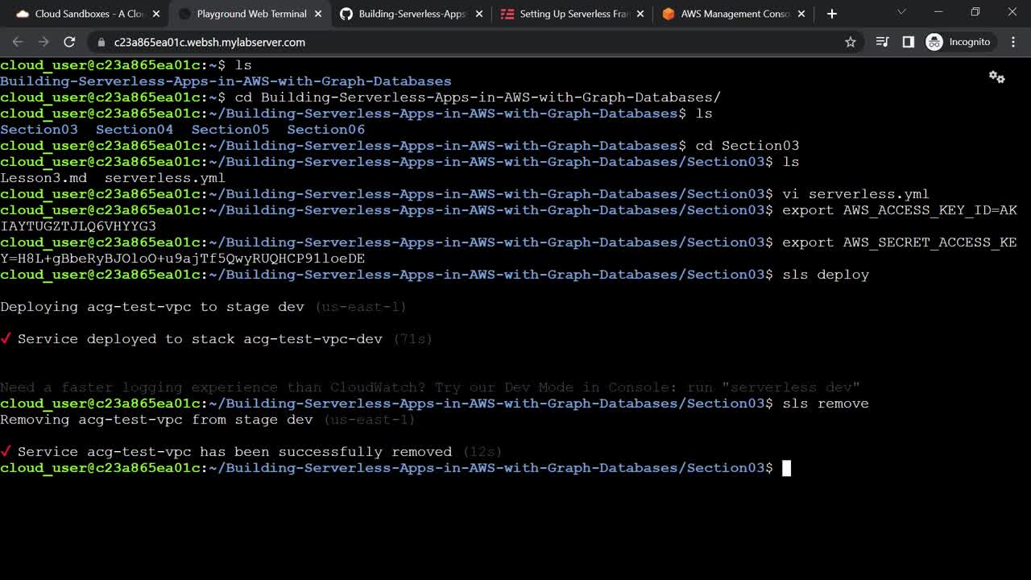Viewport: 1031px width, 580px height.
Task: Click Section03 in the directory listing
Action: pyautogui.click(x=39, y=130)
